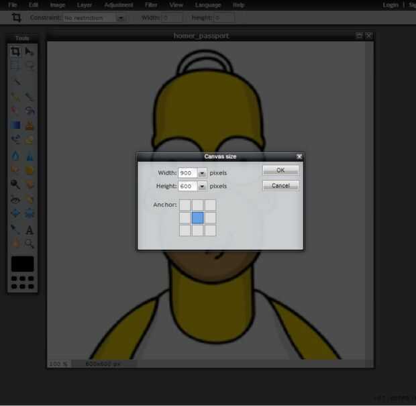Close the homer_passport document window
Image resolution: width=416 pixels, height=406 pixels.
pos(369,36)
